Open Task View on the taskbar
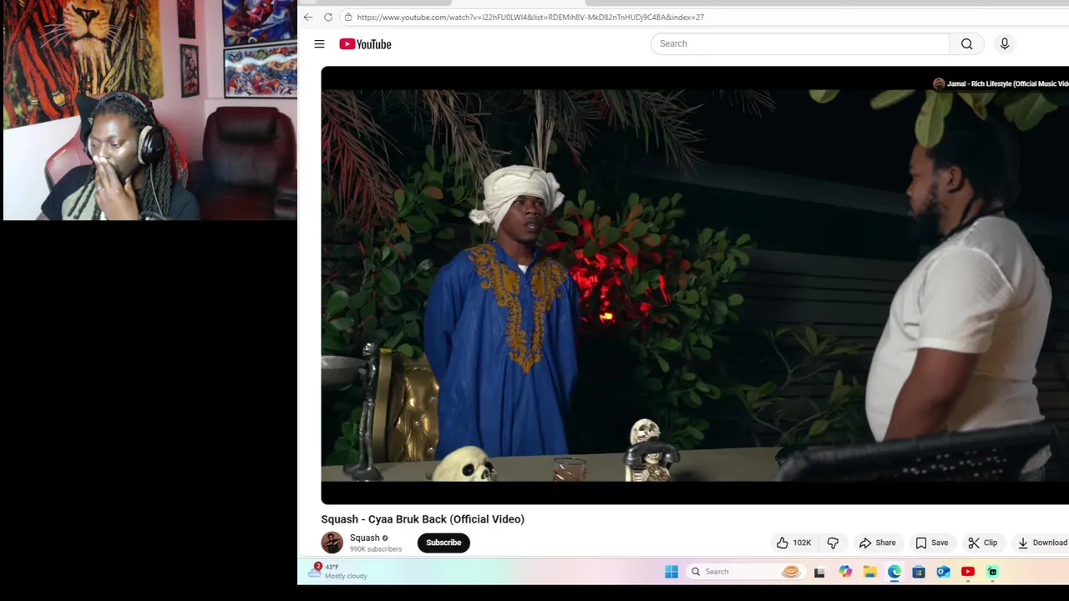 819,572
